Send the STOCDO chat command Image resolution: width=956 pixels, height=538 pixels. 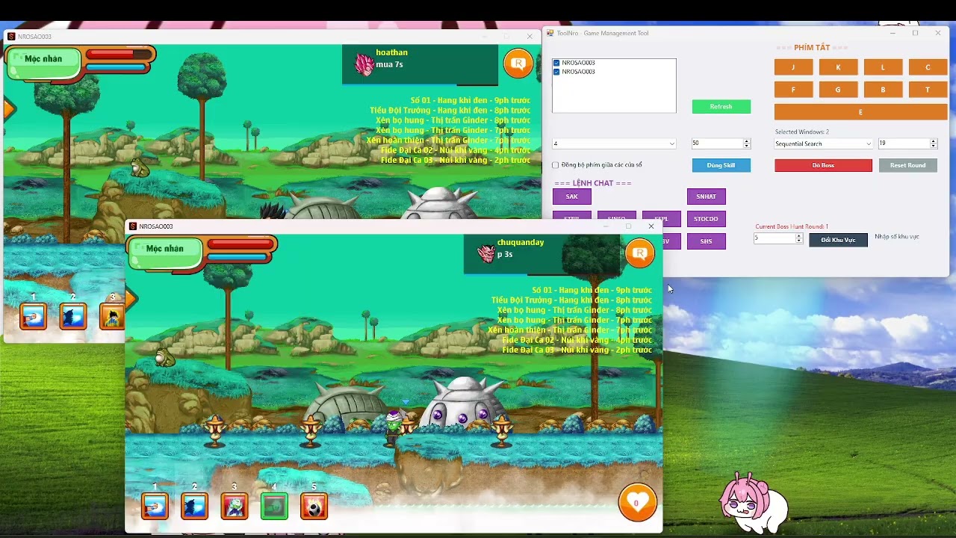[707, 219]
